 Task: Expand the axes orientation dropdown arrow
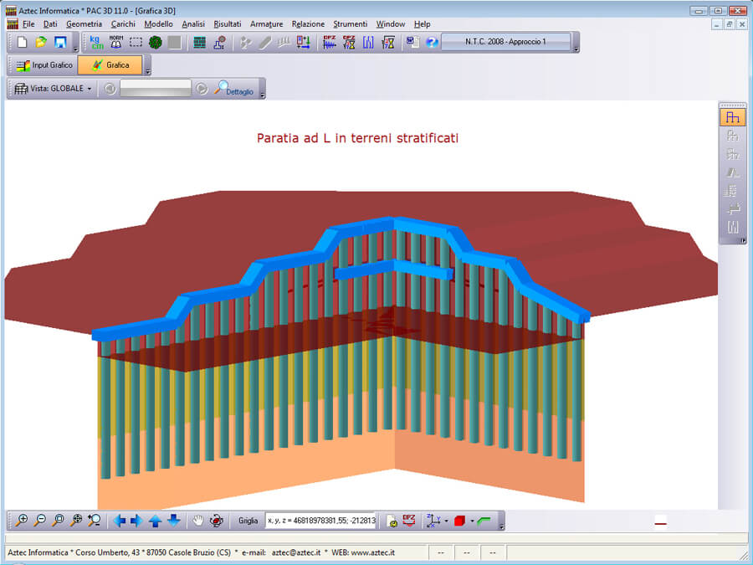point(446,521)
